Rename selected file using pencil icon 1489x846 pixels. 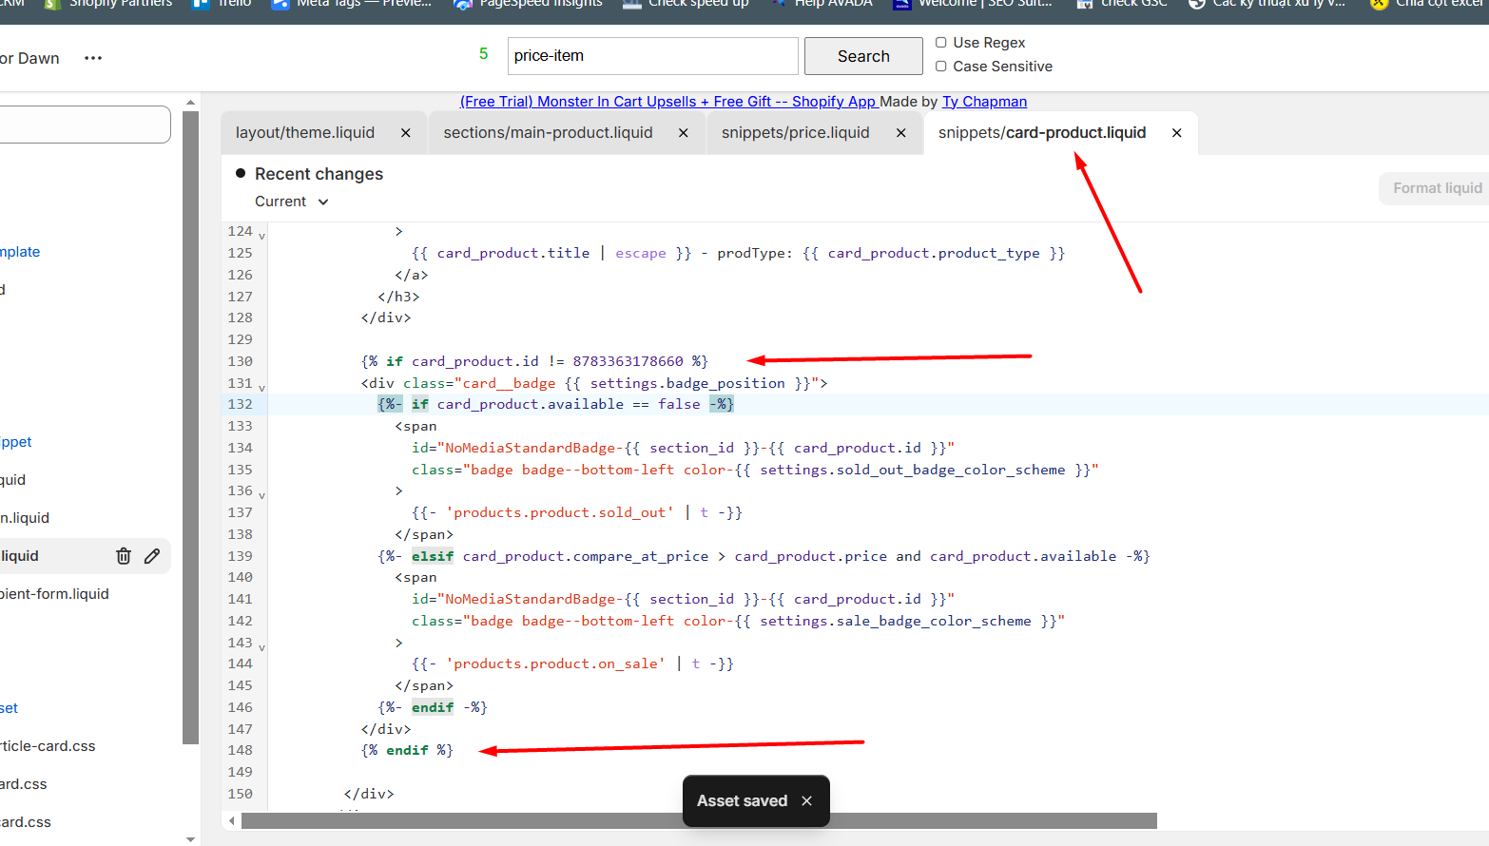[x=152, y=556]
